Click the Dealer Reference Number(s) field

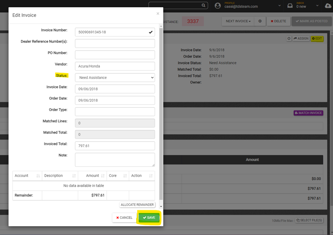115,43
